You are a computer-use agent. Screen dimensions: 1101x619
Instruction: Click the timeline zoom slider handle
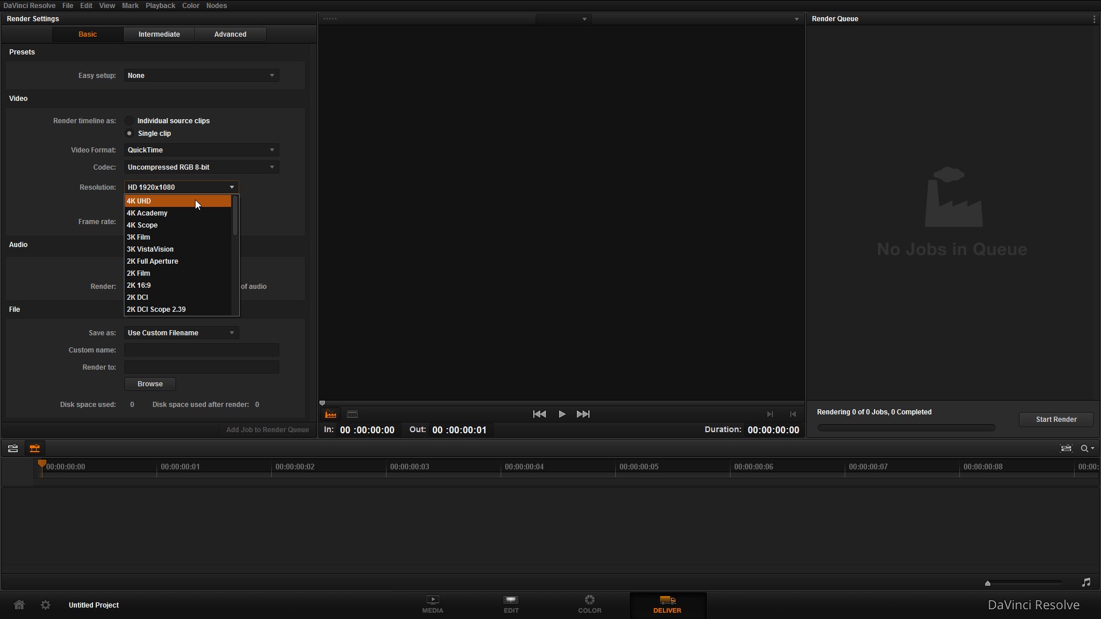click(x=987, y=583)
